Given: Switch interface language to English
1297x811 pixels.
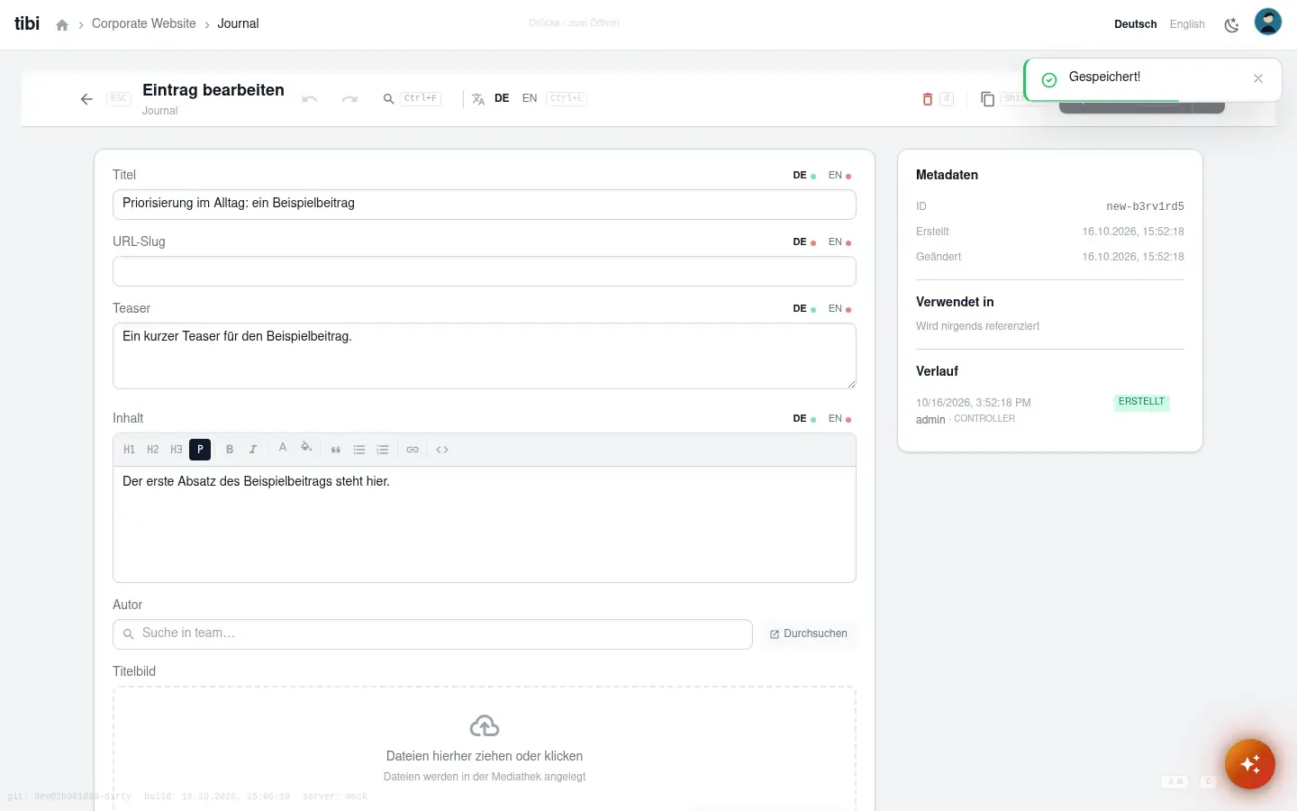Looking at the screenshot, I should (x=1187, y=24).
